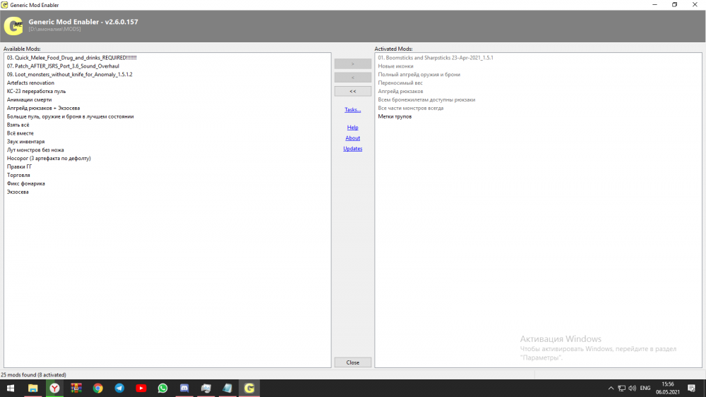This screenshot has width=706, height=397.
Task: Select Лут монстров без ножа mod
Action: pos(35,150)
